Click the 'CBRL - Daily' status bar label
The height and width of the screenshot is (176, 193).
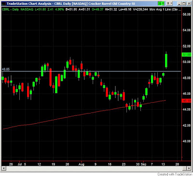point(11,10)
